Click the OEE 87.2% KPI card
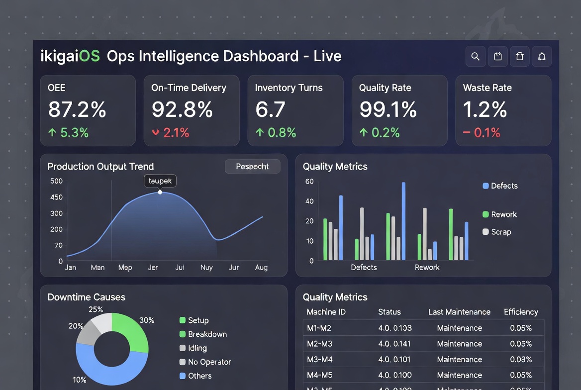 [x=88, y=110]
